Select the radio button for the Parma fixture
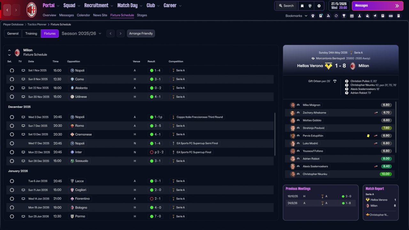Viewport: 409px width, 230px height. pyautogui.click(x=12, y=216)
